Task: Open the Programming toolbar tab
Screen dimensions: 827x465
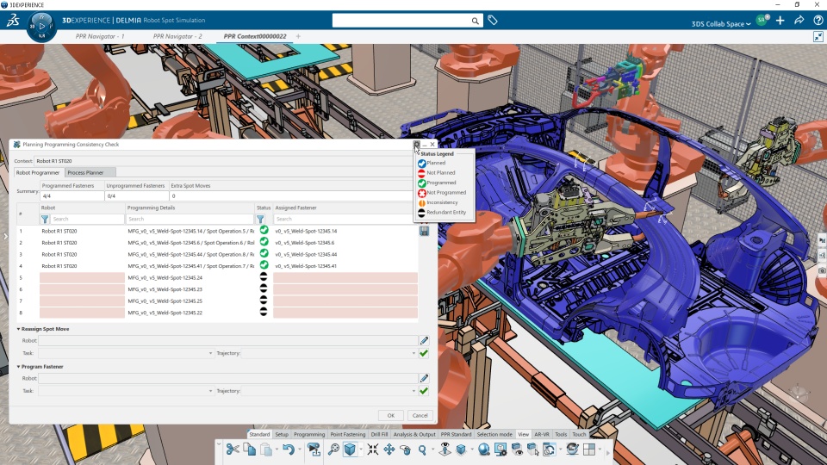Action: click(309, 434)
